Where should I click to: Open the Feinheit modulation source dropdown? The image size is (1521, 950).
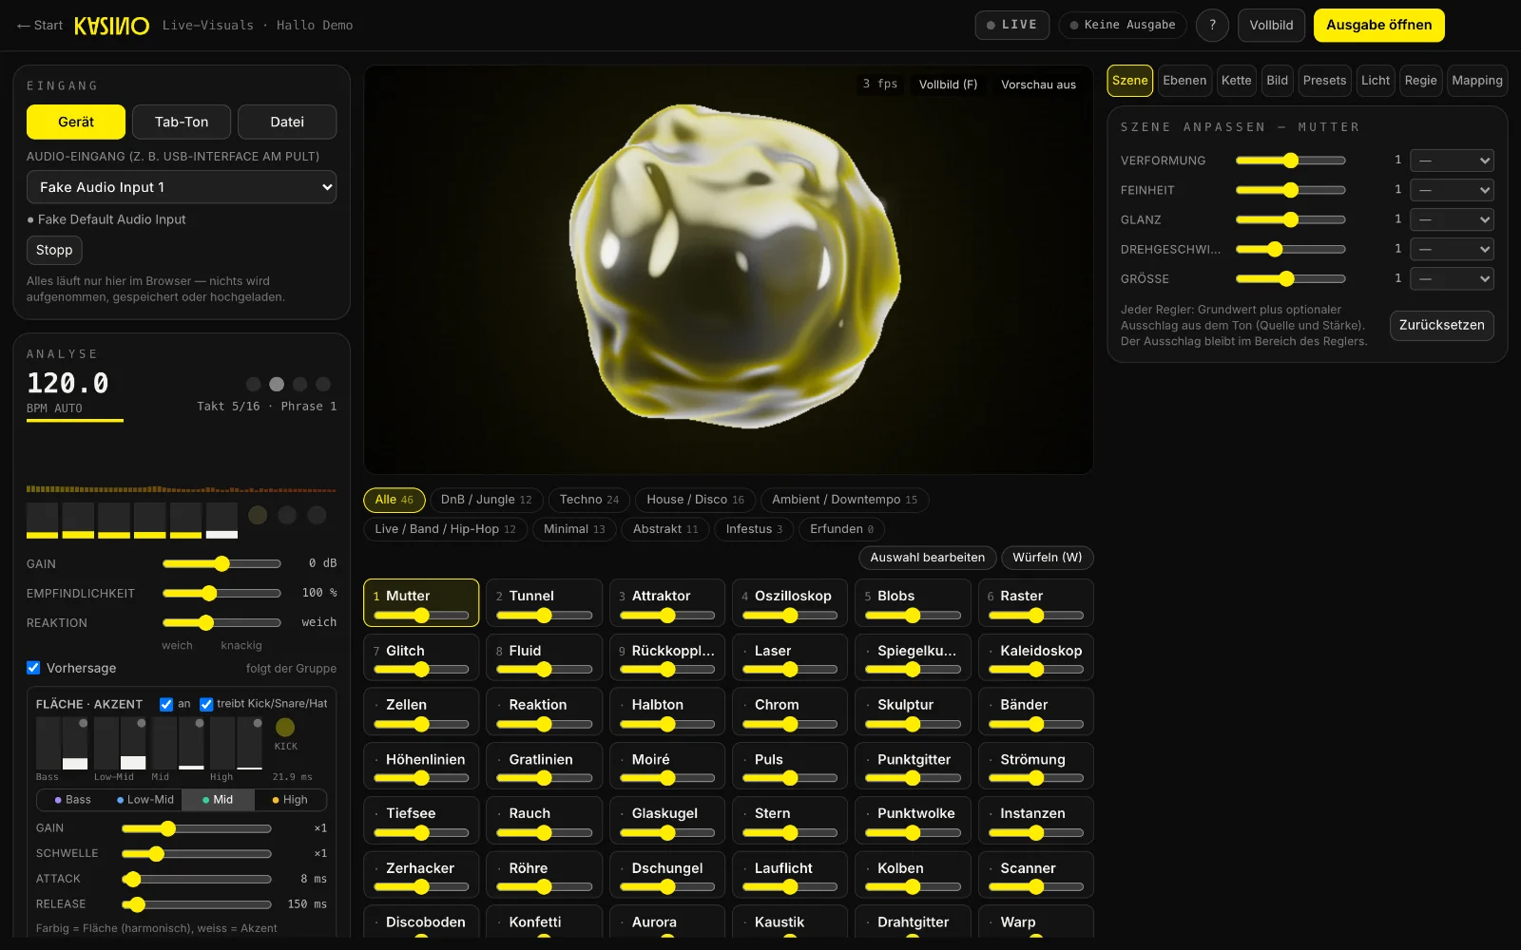1452,190
